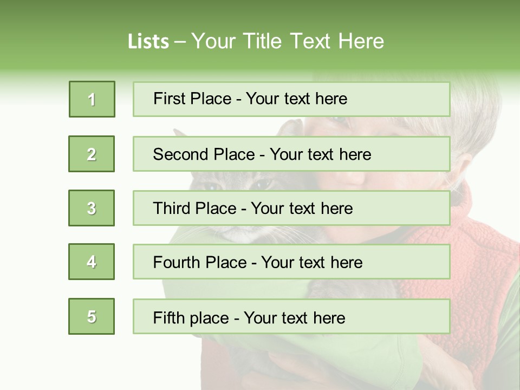Click the number 3 box
Screen dimensions: 520x390
tap(92, 208)
